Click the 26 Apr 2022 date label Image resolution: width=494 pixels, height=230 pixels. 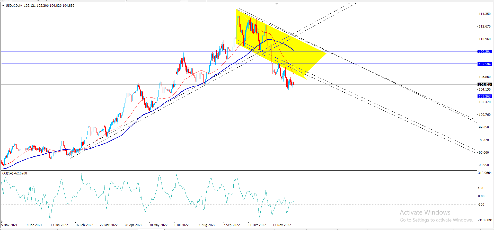tap(133, 225)
